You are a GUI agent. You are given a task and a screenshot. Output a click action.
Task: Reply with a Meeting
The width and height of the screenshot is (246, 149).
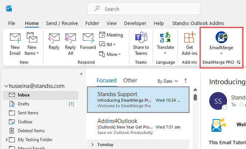point(111,35)
